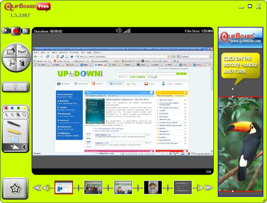Click SMS Notifier 1.3 entry
The width and height of the screenshot is (267, 203).
click(x=103, y=135)
